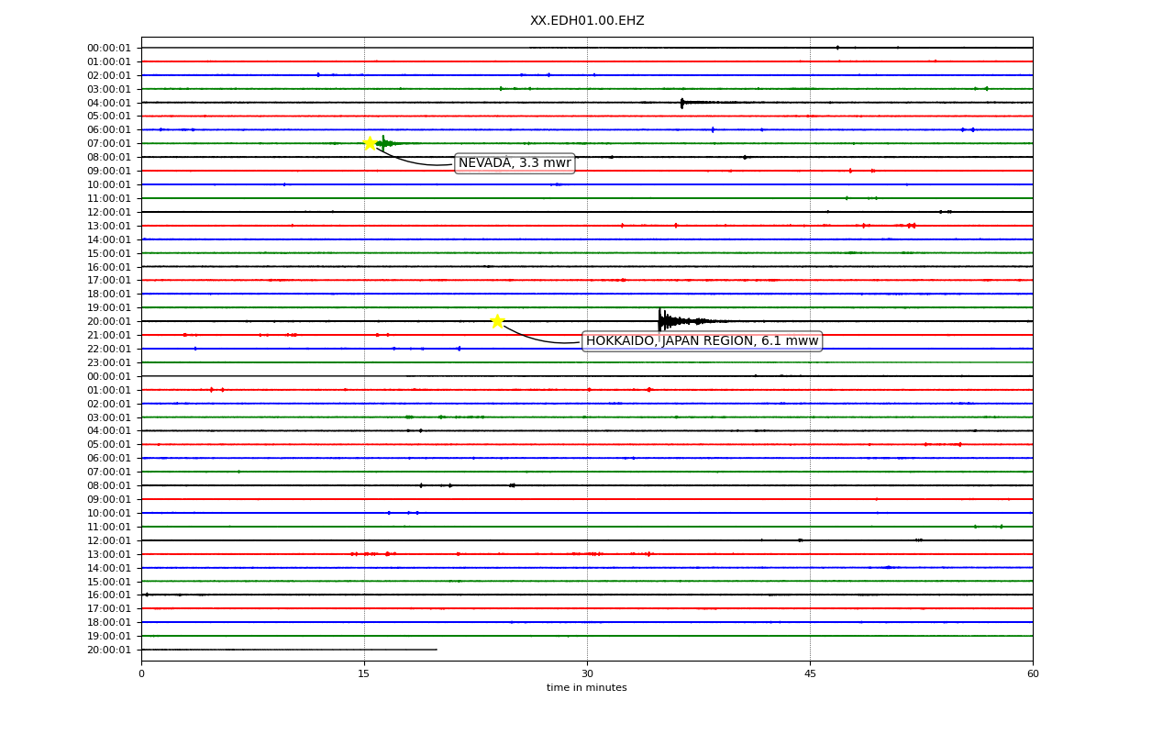Click the 23:00:01 green trace label
Screen dimensions: 1174x734
coord(109,362)
